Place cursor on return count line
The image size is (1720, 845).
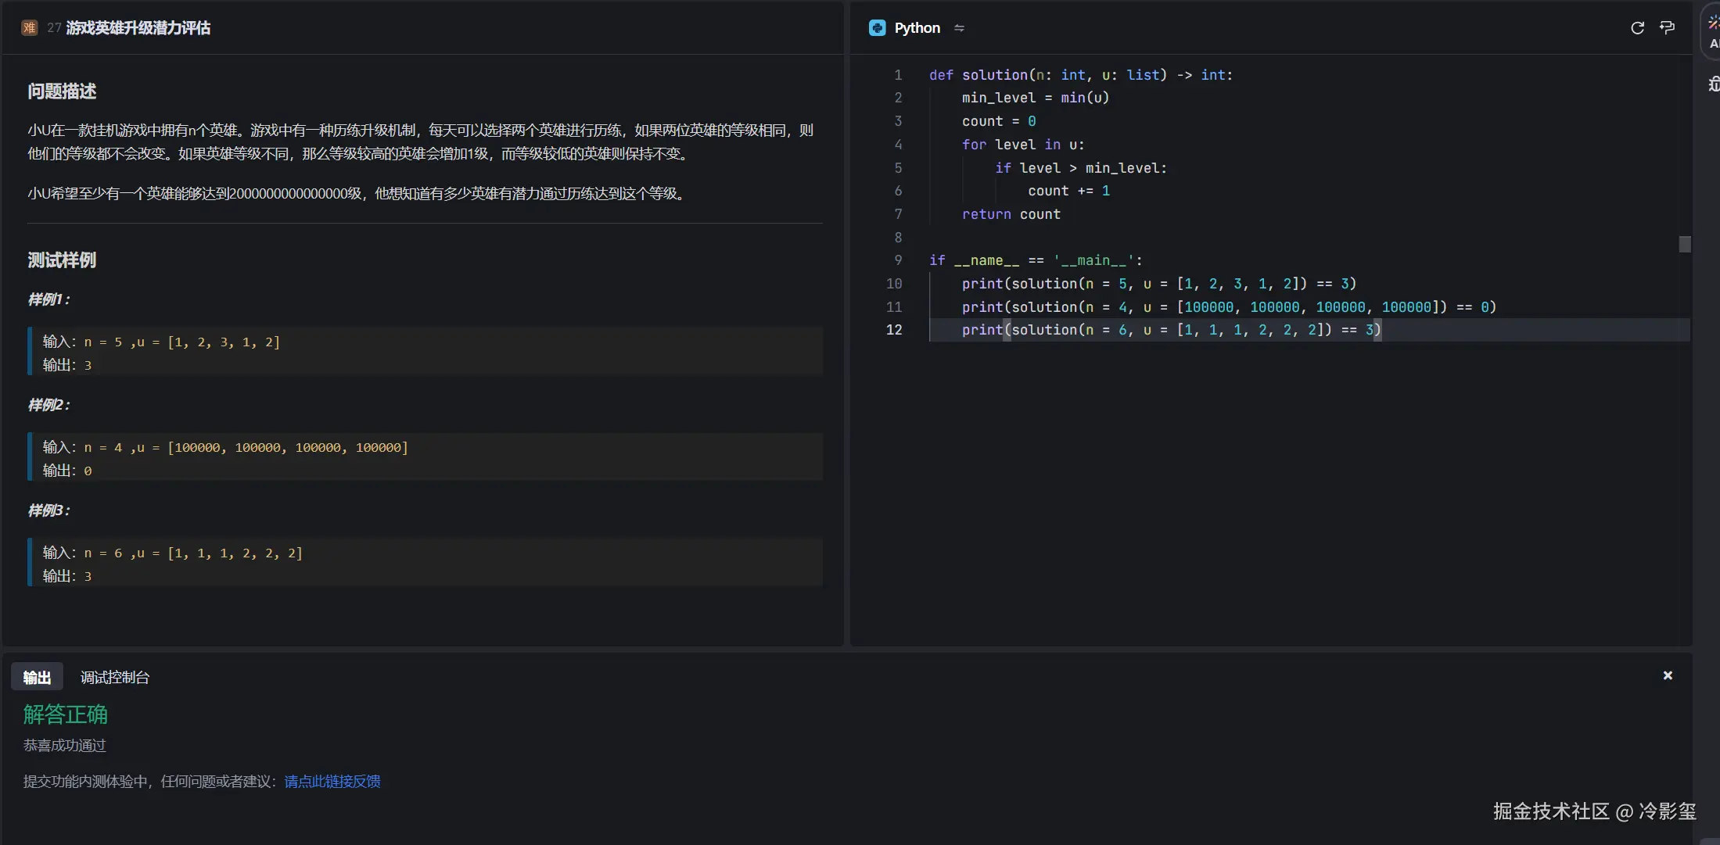(x=1011, y=214)
